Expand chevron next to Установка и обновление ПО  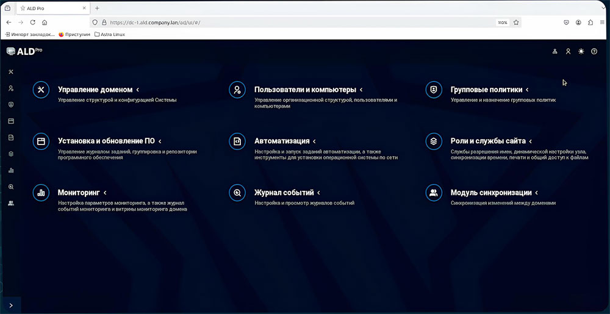[160, 141]
